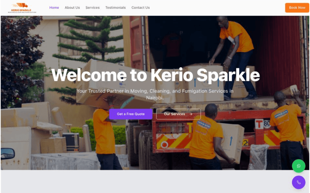
Task: Click the Get a Free Quote button
Action: point(131,114)
